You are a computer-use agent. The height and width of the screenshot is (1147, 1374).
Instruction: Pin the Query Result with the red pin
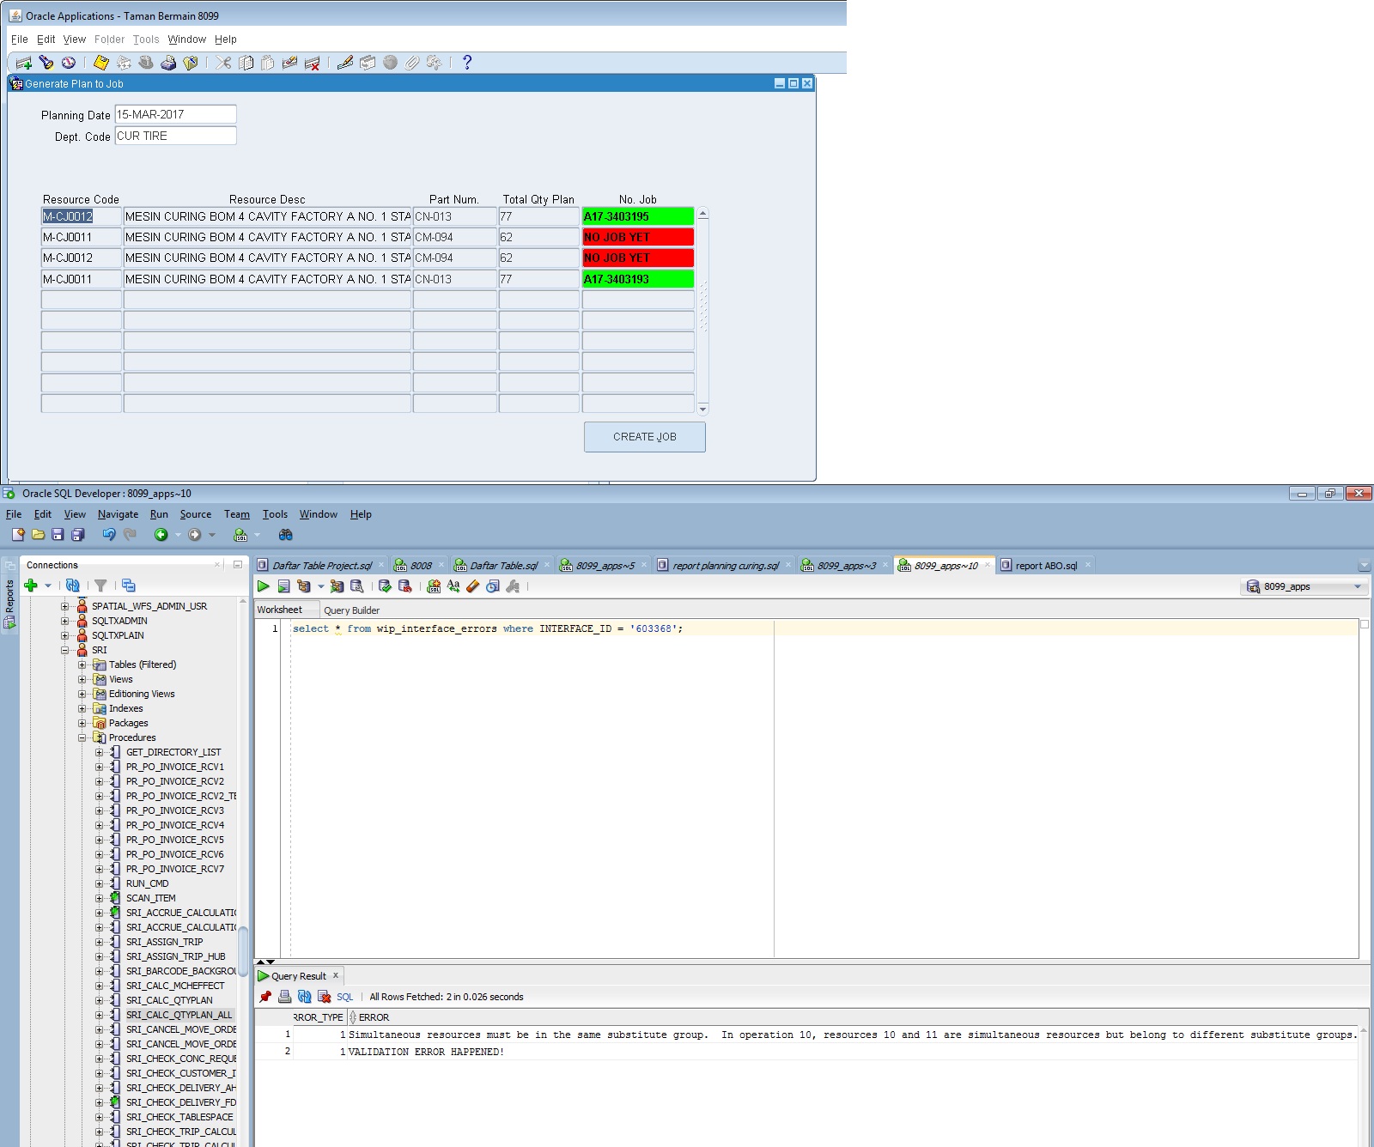(265, 997)
